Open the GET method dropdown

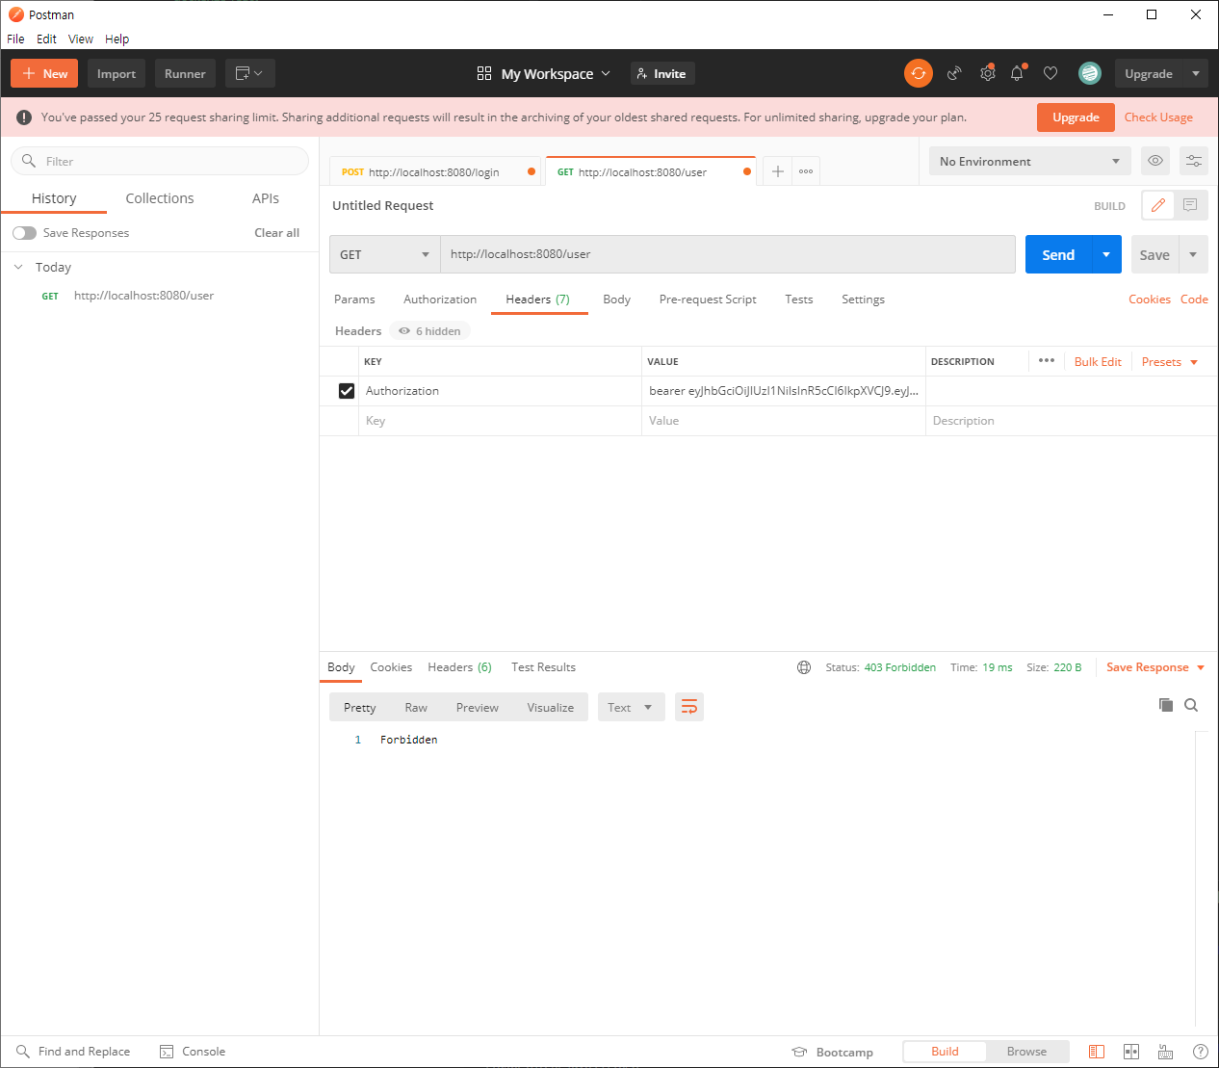click(x=384, y=254)
